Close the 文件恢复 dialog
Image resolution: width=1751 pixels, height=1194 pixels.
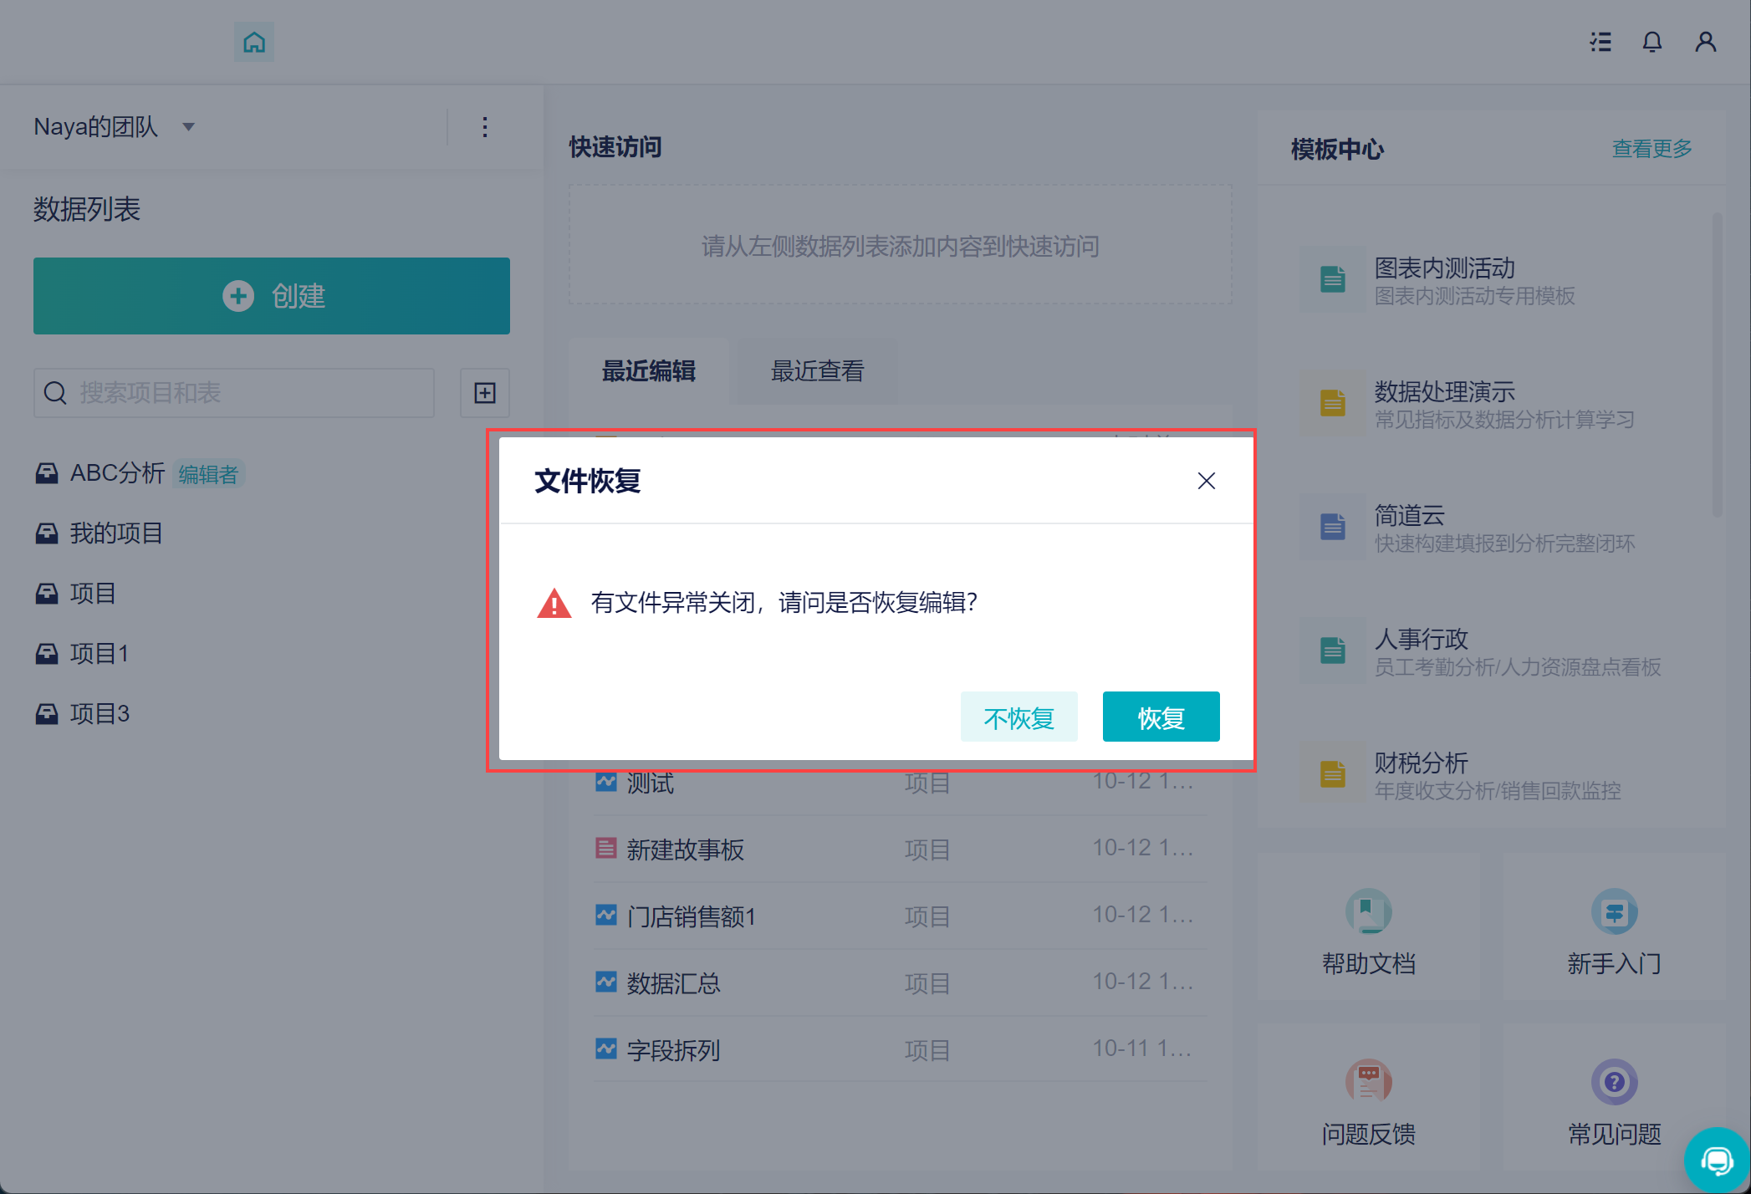1206,481
